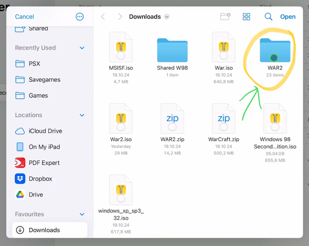Select iCloud Drive location

[50, 131]
